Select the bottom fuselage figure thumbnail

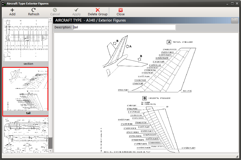(26, 135)
